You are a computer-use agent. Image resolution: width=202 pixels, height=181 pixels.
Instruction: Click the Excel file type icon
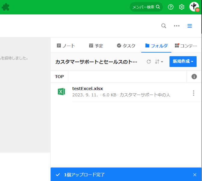(x=61, y=92)
